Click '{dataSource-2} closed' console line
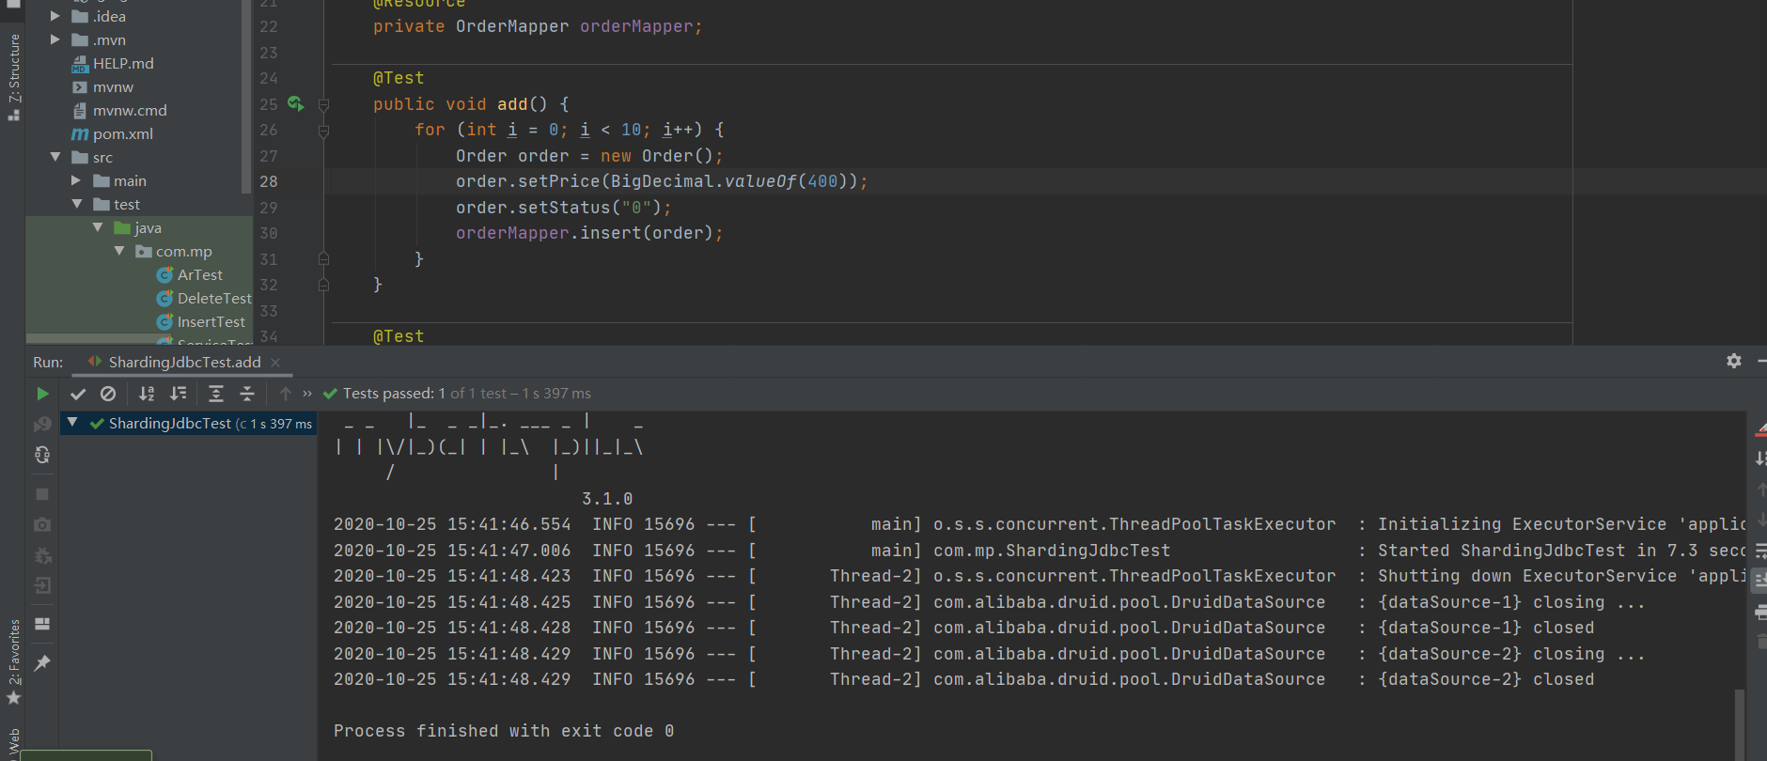 (x=1486, y=679)
